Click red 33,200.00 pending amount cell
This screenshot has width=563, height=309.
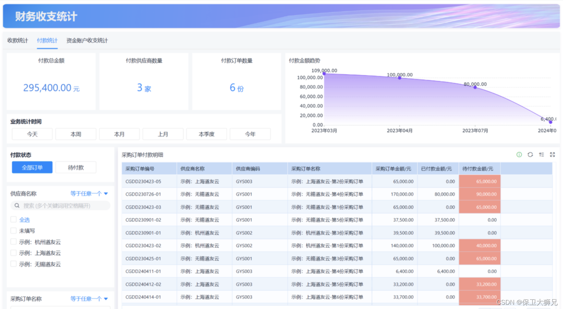coord(480,284)
